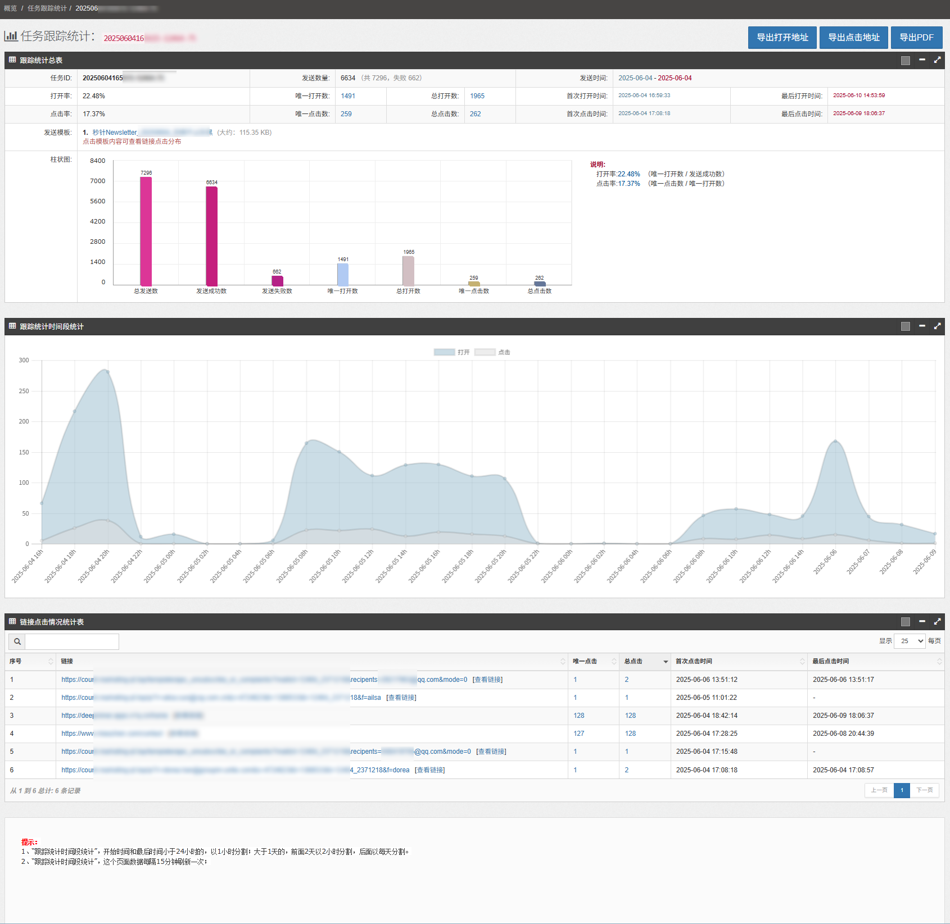Click 导出PDF button

[x=916, y=38]
